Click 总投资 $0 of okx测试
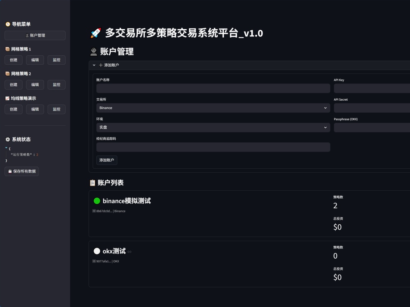The image size is (410, 307). pyautogui.click(x=337, y=277)
